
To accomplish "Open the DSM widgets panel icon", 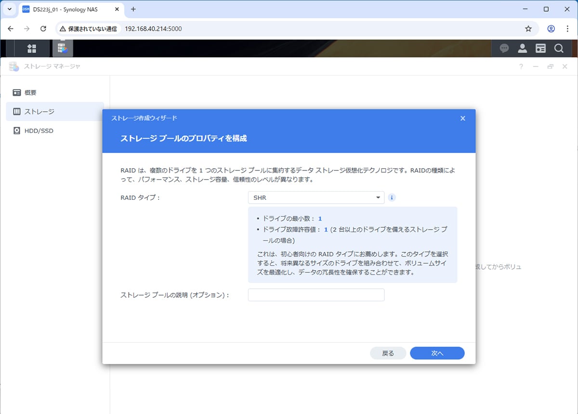I will pyautogui.click(x=540, y=48).
